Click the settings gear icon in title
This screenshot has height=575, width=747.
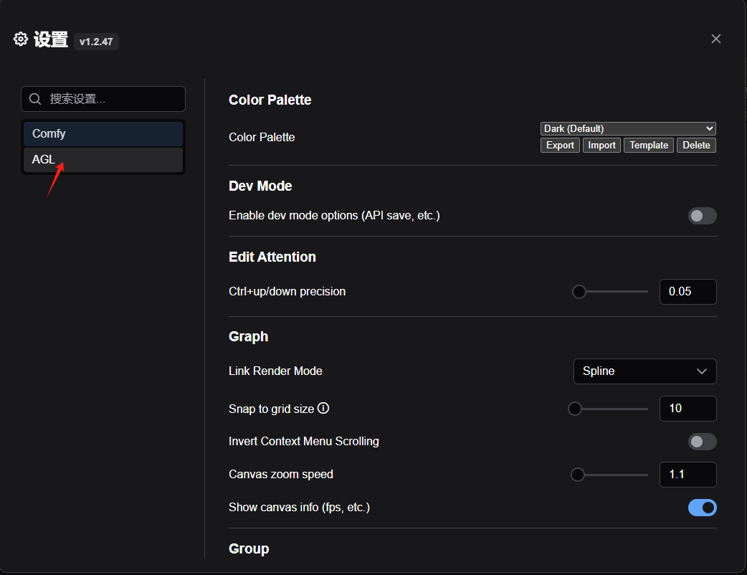(21, 39)
